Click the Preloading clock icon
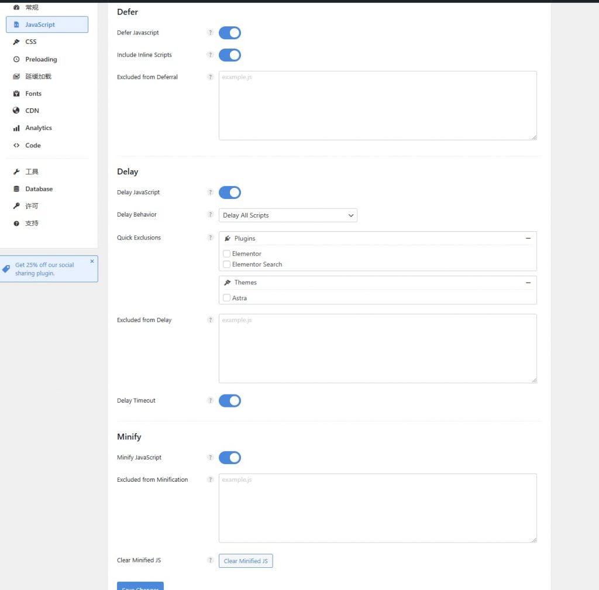This screenshot has width=599, height=590. coord(16,59)
